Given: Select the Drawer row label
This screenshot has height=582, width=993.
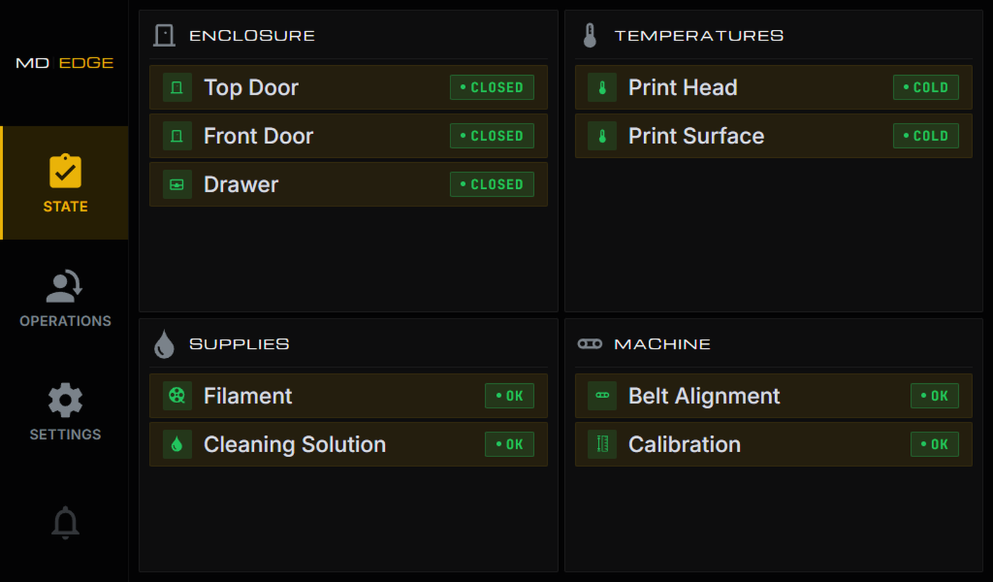Looking at the screenshot, I should [241, 184].
